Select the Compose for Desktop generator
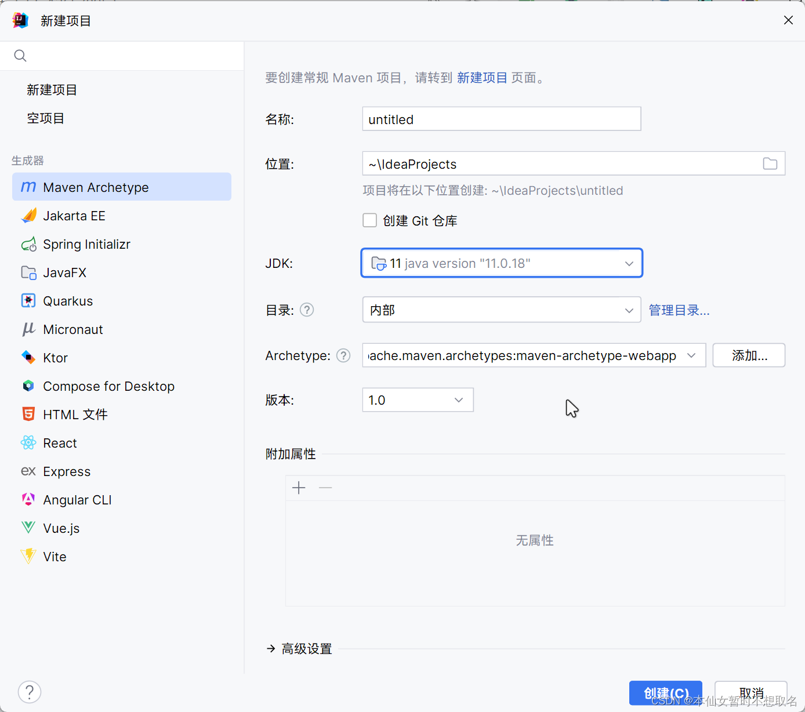Viewport: 805px width, 712px height. point(122,386)
